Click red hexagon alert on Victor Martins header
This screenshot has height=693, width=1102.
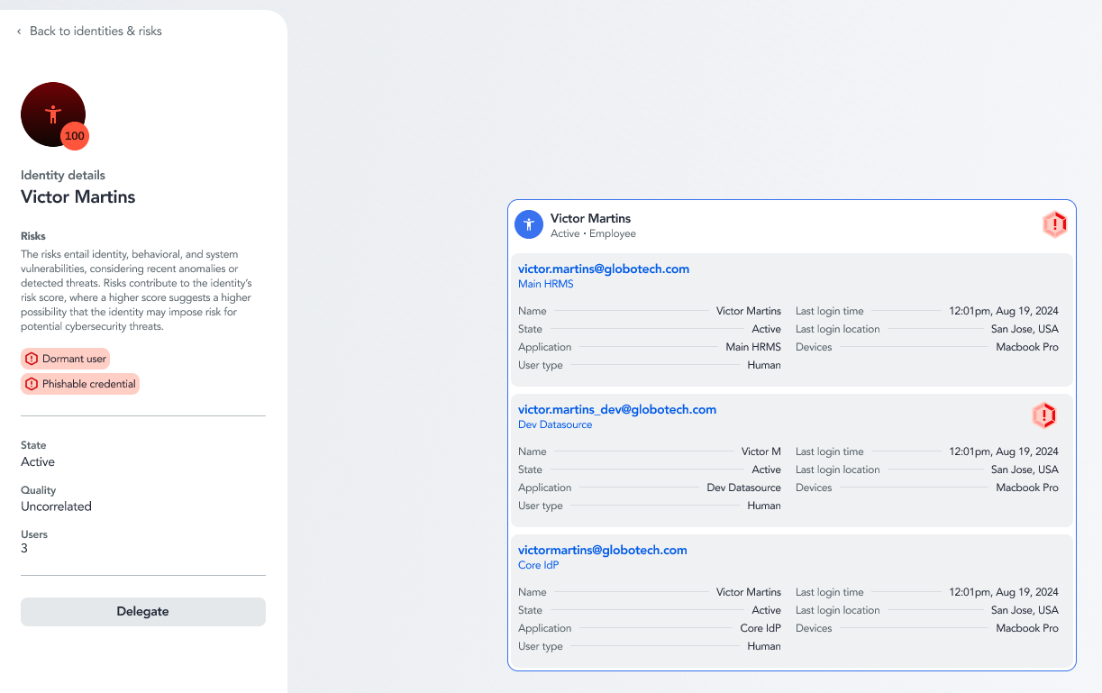1055,224
